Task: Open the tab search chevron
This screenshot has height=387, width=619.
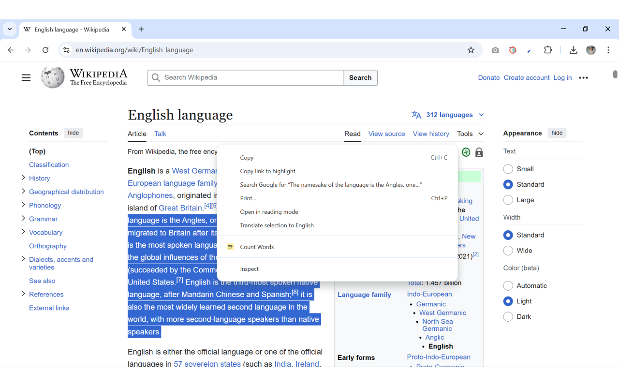Action: pyautogui.click(x=10, y=29)
